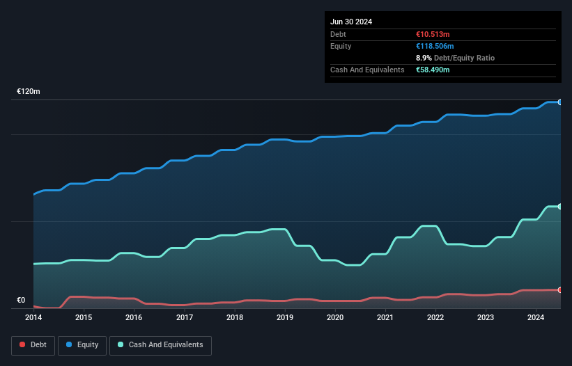This screenshot has height=366, width=572.
Task: Click the €10.513m debt value
Action: click(x=433, y=34)
